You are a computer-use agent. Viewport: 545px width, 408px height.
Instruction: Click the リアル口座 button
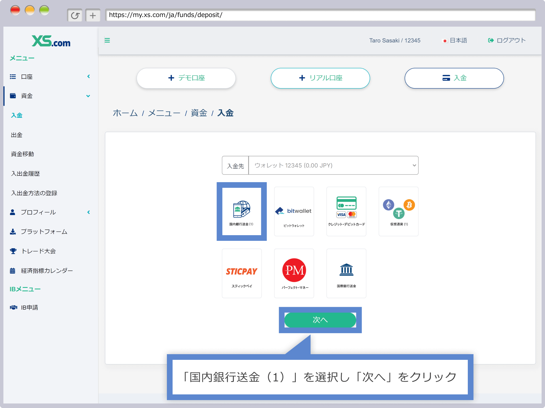pos(320,78)
